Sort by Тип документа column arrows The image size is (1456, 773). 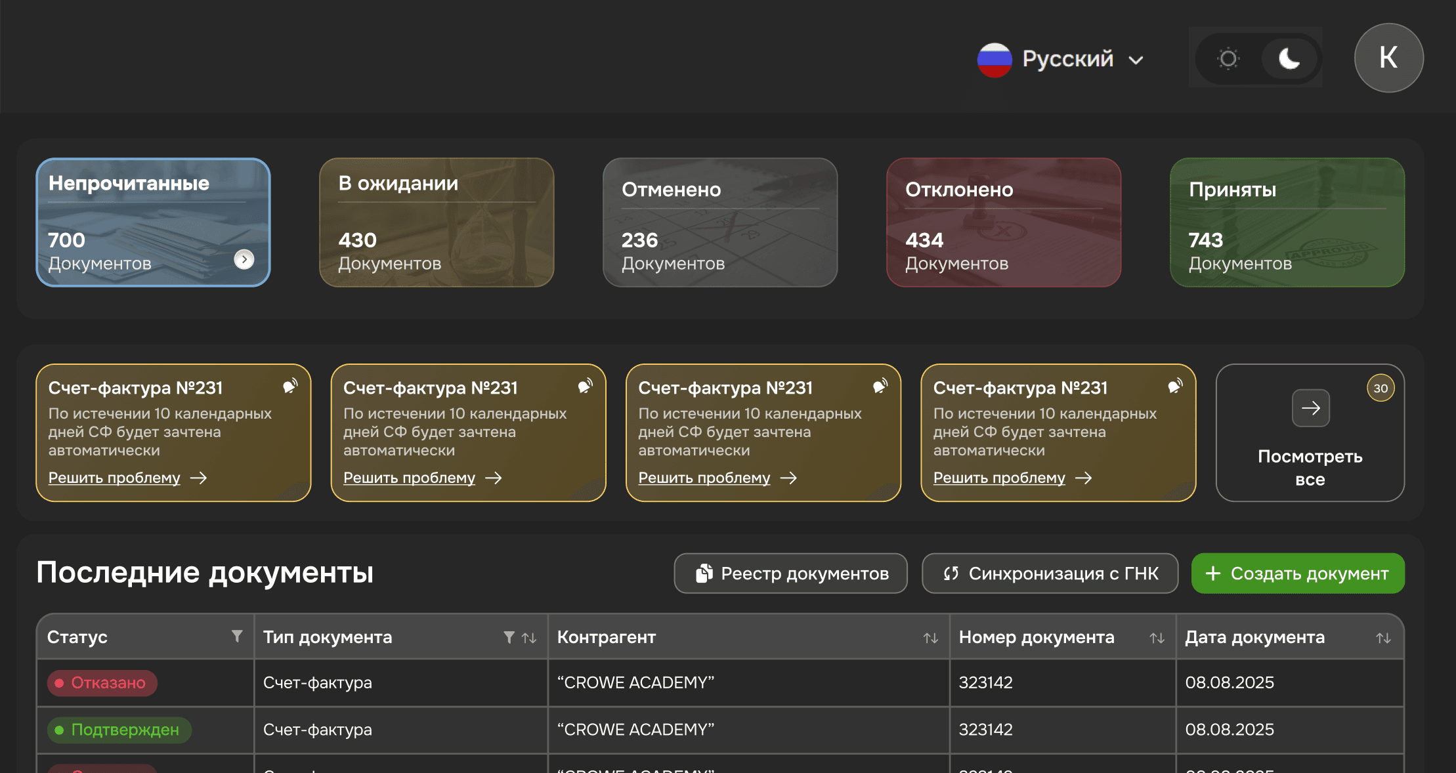coord(529,638)
